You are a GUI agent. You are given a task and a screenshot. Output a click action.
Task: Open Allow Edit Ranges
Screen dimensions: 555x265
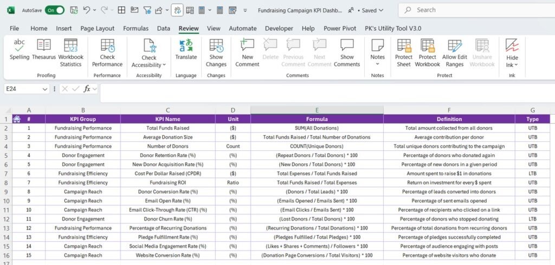click(x=455, y=53)
